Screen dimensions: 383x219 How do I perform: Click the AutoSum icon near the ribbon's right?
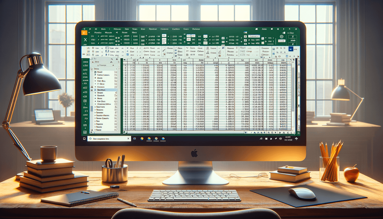click(208, 48)
